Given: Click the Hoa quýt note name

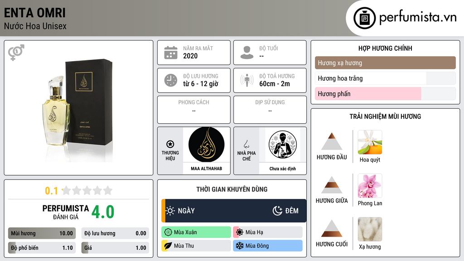Looking at the screenshot, I should pos(370,160).
